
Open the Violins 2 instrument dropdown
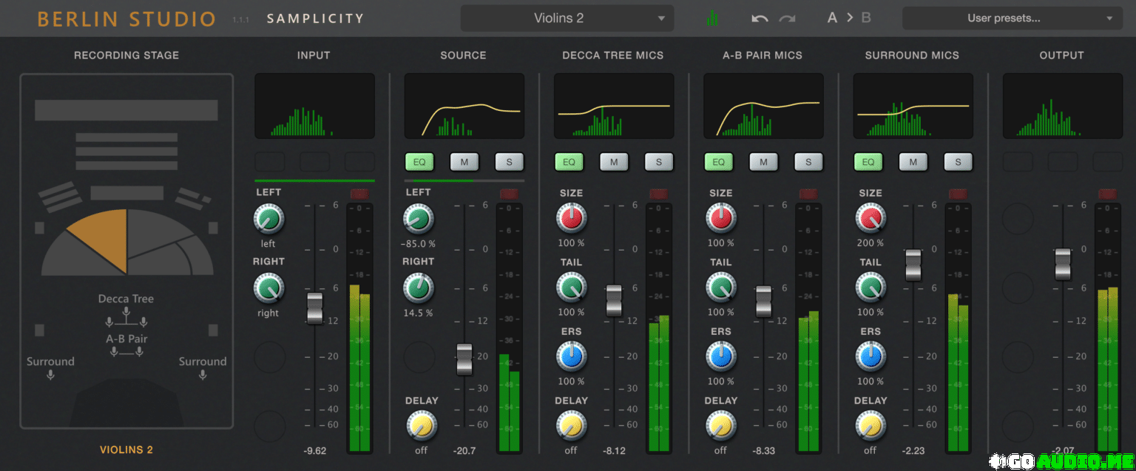click(x=567, y=18)
